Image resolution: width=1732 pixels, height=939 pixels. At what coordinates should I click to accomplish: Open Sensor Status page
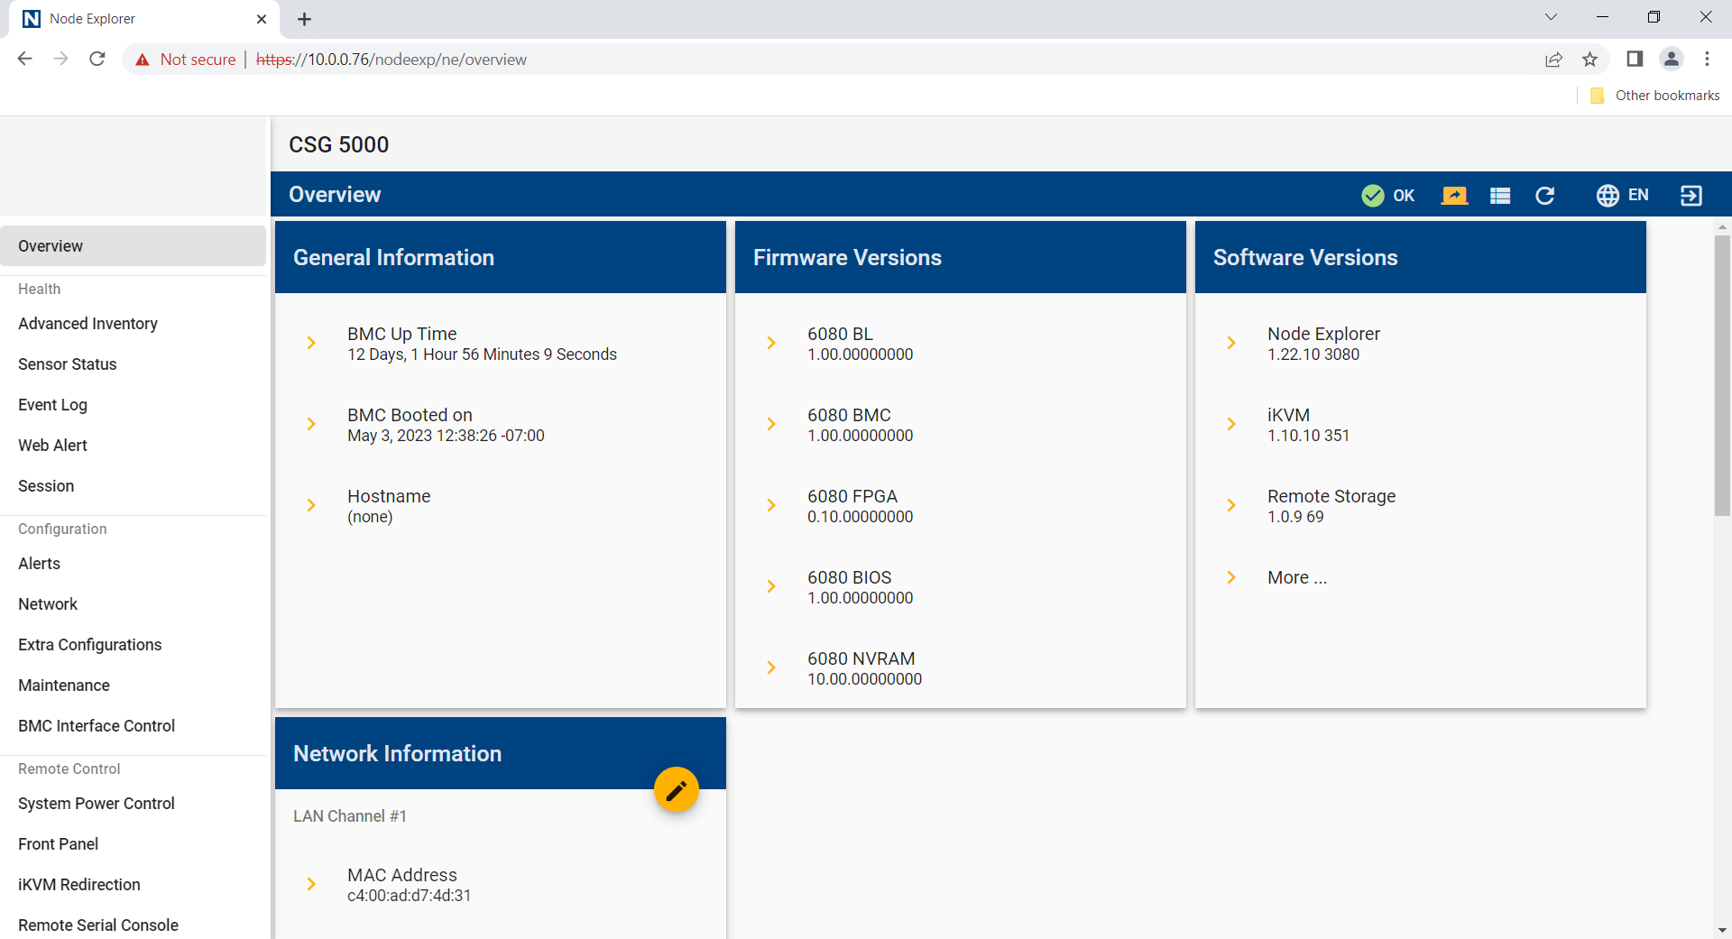(134, 364)
